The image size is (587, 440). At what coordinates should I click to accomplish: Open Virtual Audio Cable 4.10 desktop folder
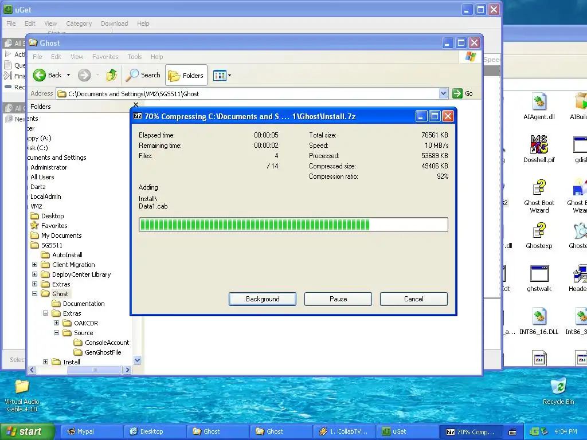point(22,387)
